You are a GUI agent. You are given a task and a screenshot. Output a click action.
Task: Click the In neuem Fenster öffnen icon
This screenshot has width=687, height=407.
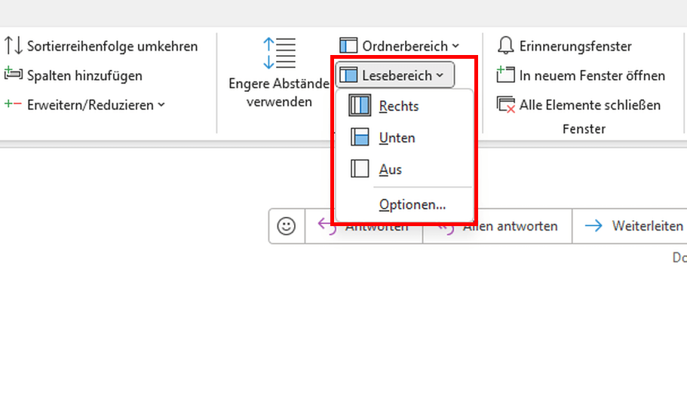(505, 75)
